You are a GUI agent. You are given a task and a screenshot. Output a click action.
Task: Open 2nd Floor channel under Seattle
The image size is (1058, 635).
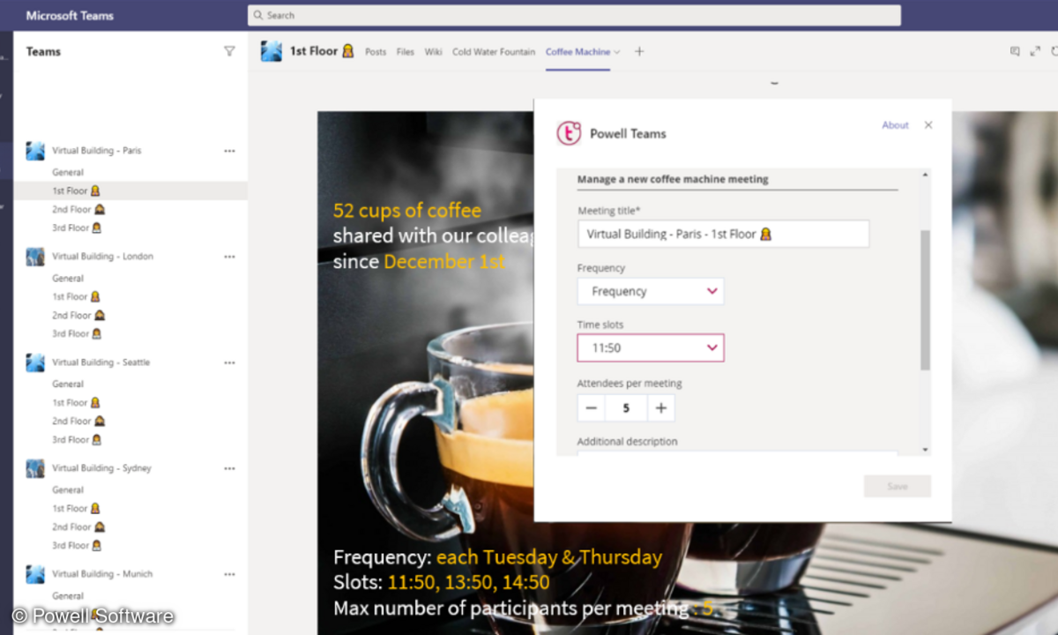click(x=78, y=421)
